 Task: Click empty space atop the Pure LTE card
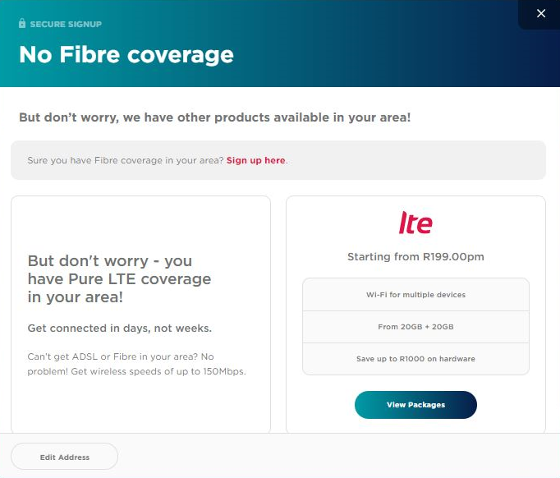coord(140,220)
